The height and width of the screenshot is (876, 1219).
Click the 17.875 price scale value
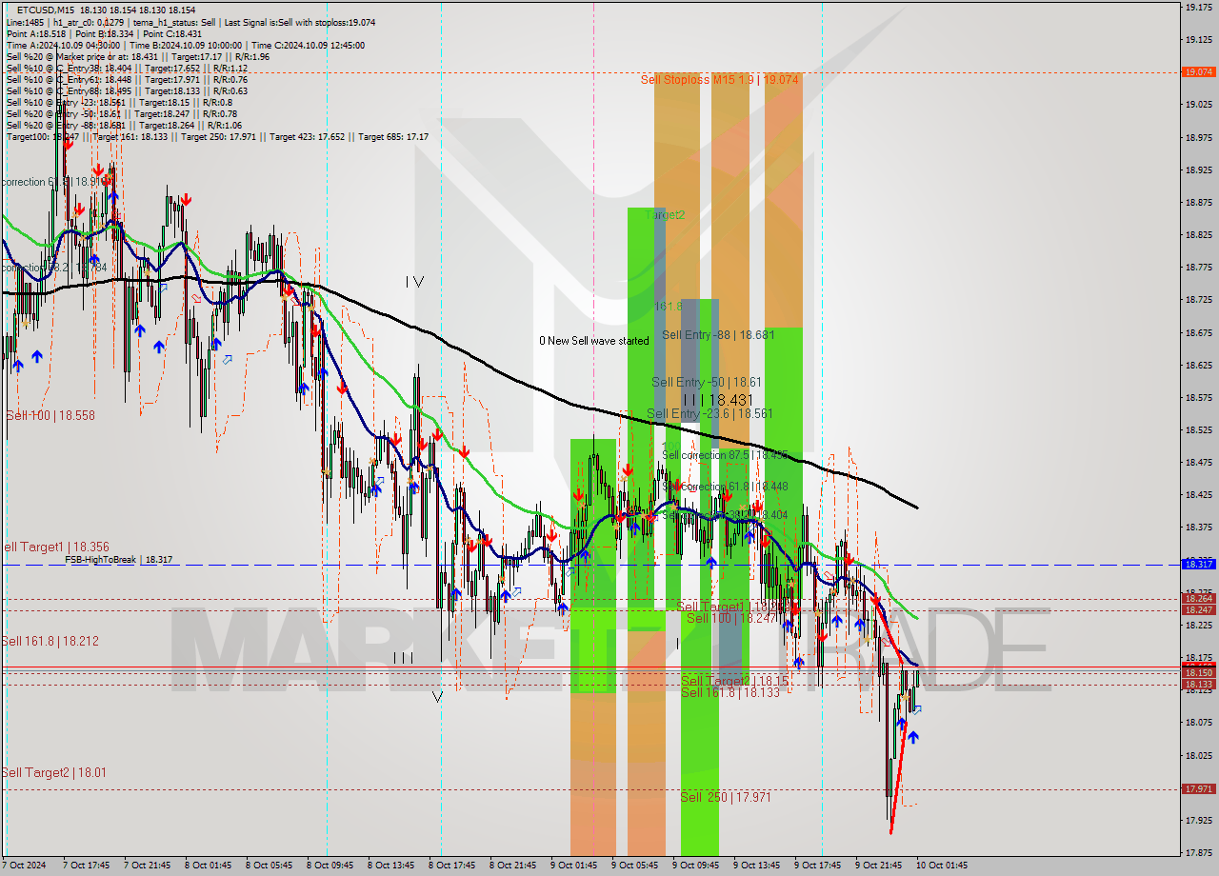coord(1198,853)
